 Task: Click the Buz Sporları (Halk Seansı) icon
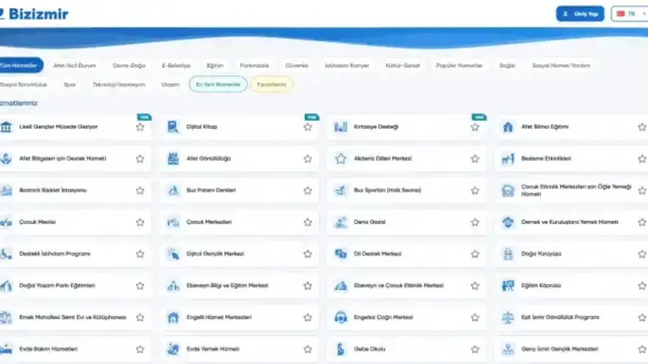click(340, 190)
